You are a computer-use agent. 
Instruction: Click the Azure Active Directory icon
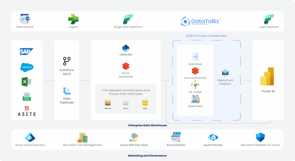point(30,137)
